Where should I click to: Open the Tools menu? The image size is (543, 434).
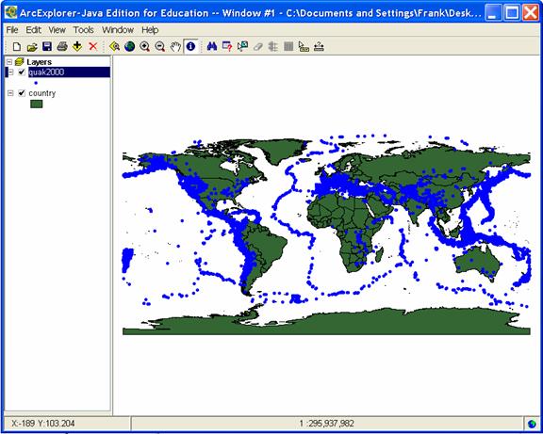84,30
